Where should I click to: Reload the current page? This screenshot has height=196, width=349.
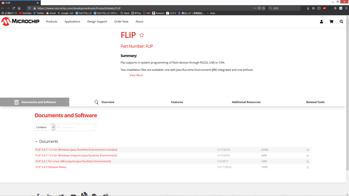(14, 8)
